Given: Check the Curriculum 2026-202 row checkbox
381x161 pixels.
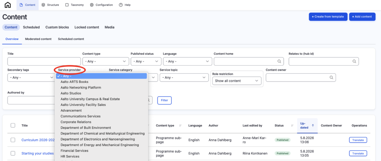Looking at the screenshot, I should (13, 140).
